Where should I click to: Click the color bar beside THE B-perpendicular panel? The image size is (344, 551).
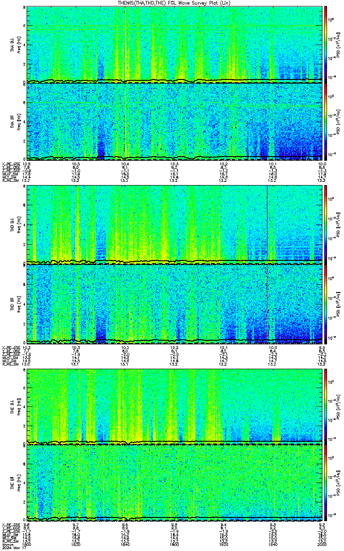coord(326,406)
